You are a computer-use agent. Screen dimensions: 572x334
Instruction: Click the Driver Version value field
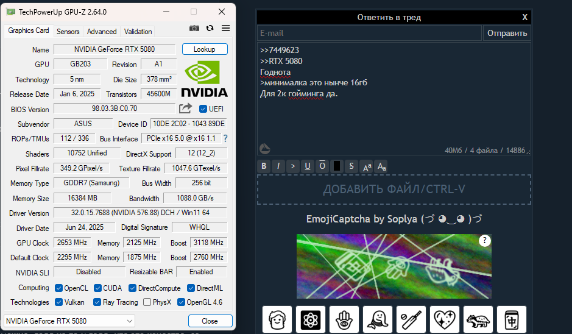click(x=140, y=213)
